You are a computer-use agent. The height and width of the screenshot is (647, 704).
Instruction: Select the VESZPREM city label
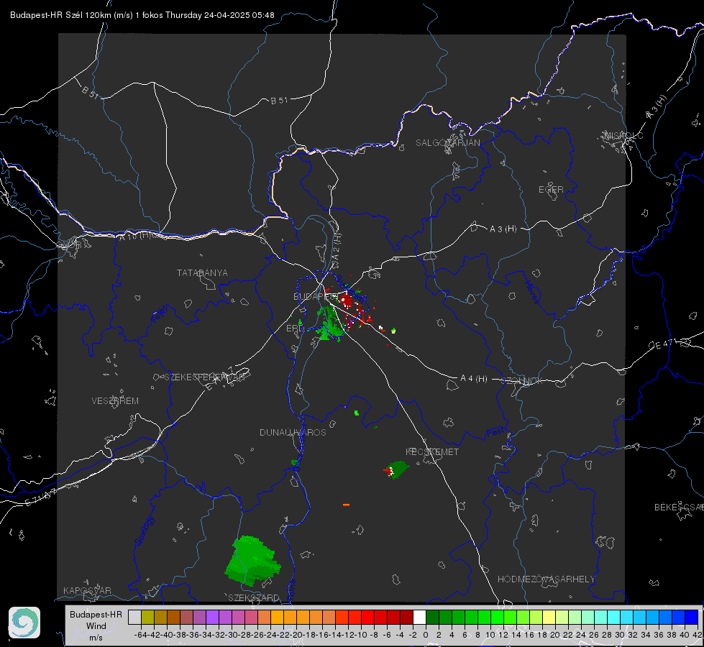(115, 401)
